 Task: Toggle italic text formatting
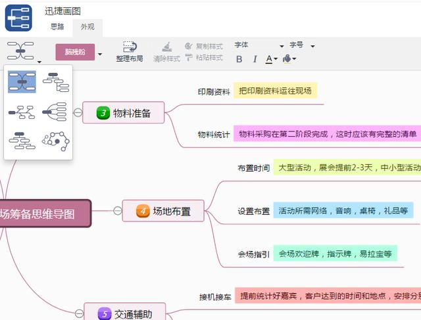click(254, 59)
